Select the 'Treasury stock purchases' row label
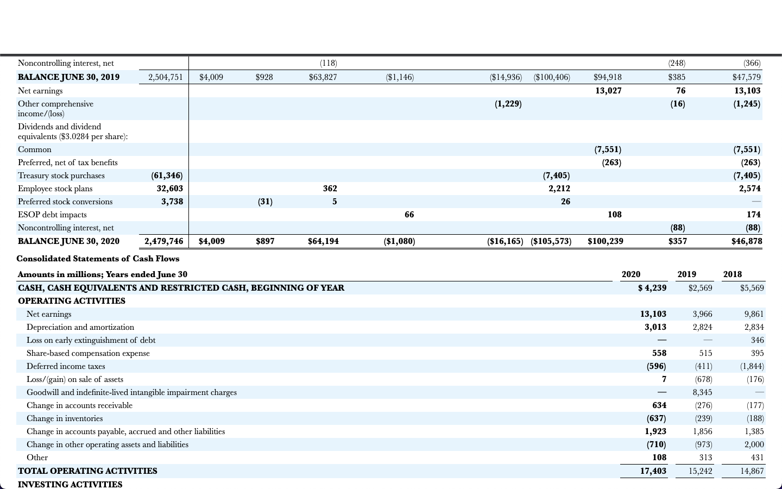The height and width of the screenshot is (489, 782). click(x=61, y=175)
